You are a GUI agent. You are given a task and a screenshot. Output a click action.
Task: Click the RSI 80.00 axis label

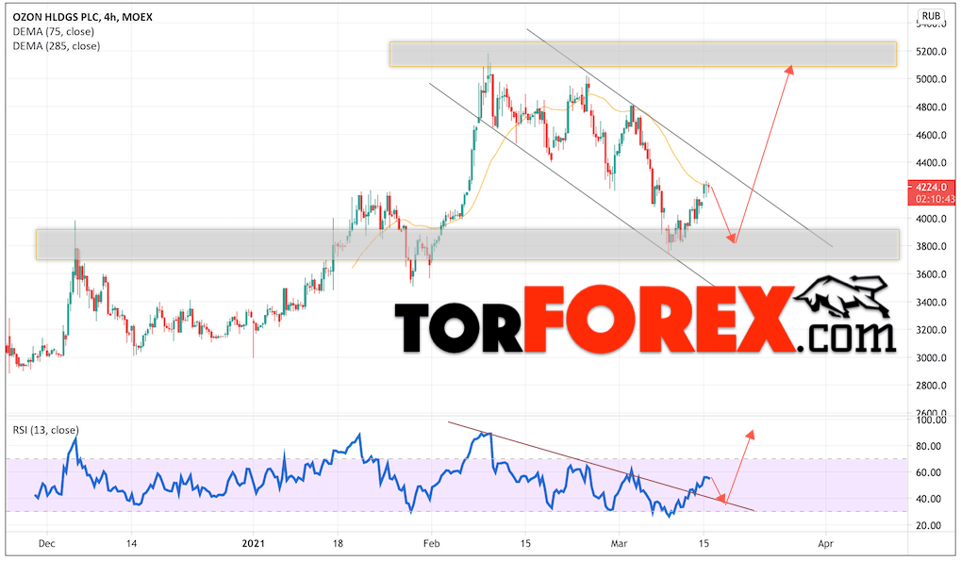[929, 446]
